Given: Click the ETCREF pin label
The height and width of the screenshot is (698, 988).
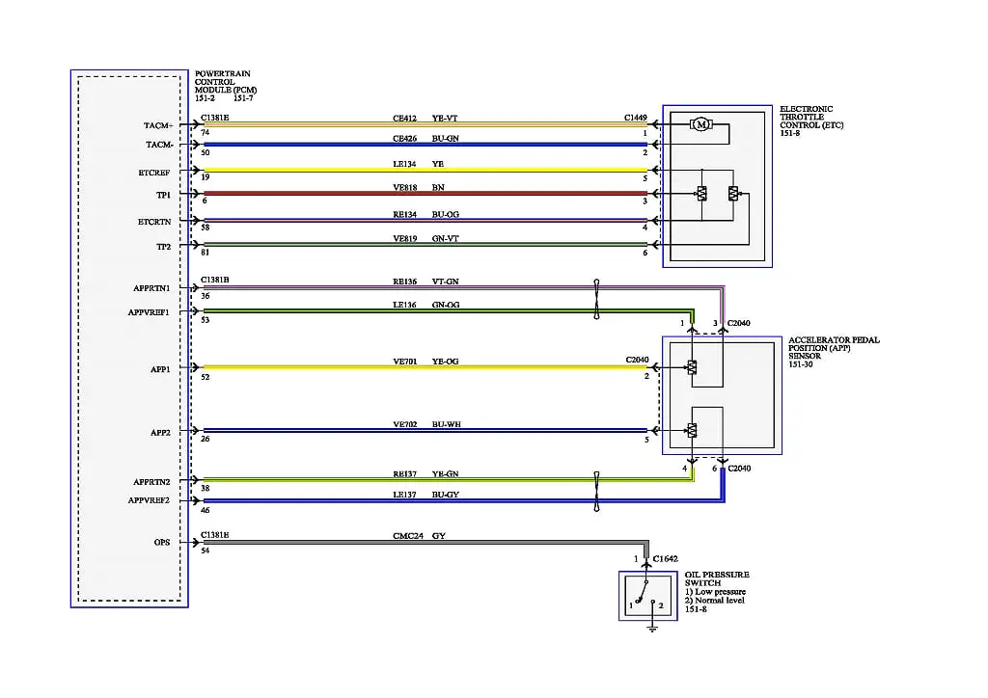Looking at the screenshot, I should click(154, 173).
